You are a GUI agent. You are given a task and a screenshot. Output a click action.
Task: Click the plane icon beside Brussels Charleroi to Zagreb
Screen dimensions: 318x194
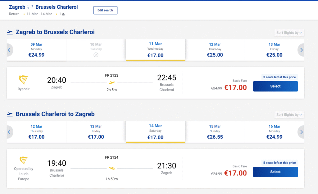[x=10, y=114]
